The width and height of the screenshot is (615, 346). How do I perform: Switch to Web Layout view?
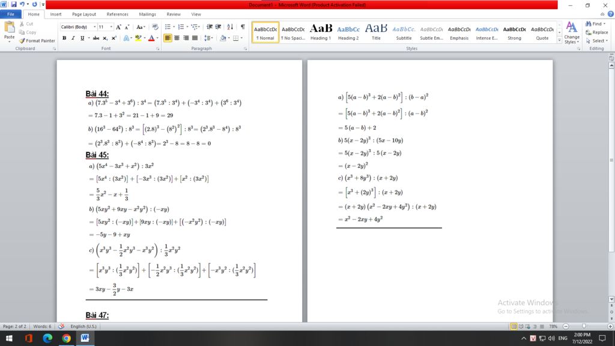(x=528, y=326)
